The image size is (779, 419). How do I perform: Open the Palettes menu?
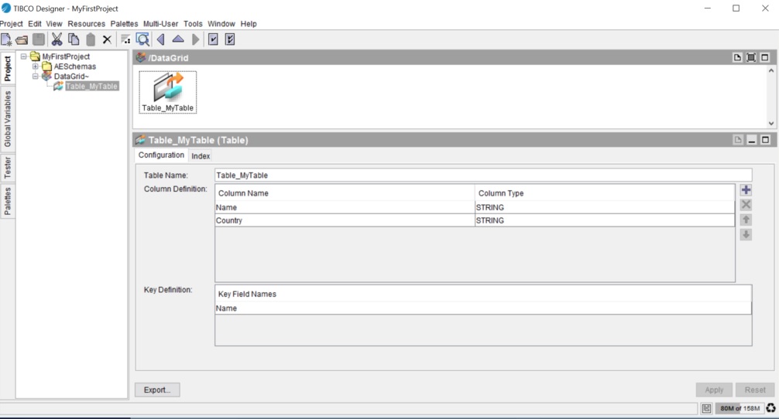click(124, 24)
